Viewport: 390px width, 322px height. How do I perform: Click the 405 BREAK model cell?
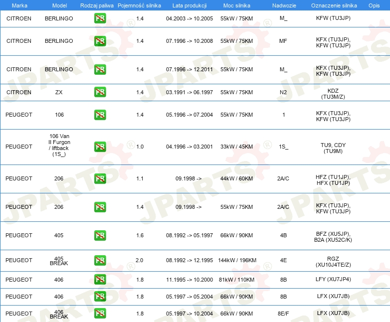(x=59, y=261)
